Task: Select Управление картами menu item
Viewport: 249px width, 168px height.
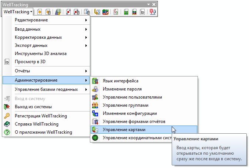Action: 124,130
